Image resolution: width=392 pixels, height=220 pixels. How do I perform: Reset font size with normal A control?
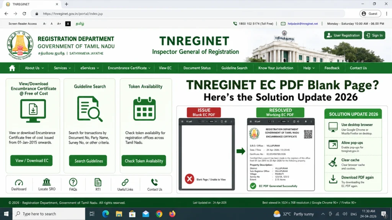pyautogui.click(x=52, y=24)
